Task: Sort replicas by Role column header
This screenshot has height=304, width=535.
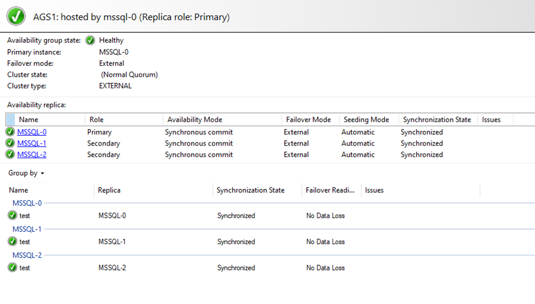Action: tap(97, 119)
